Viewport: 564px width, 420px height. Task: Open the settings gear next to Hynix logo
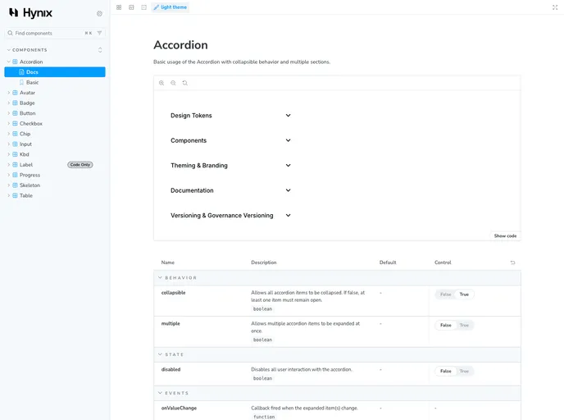(x=99, y=13)
